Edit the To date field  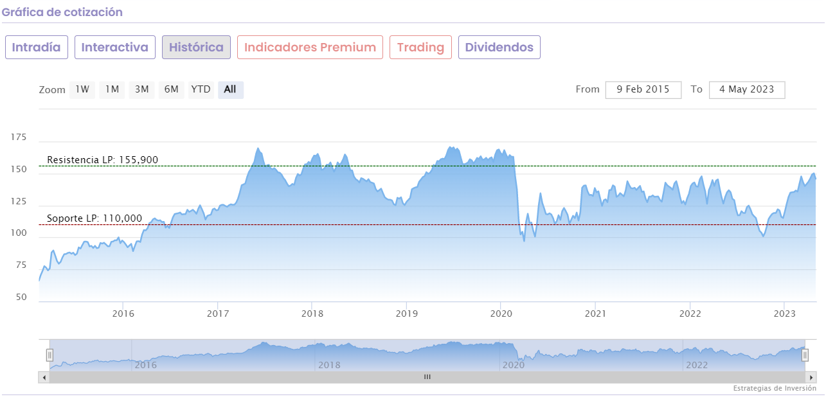(x=747, y=90)
